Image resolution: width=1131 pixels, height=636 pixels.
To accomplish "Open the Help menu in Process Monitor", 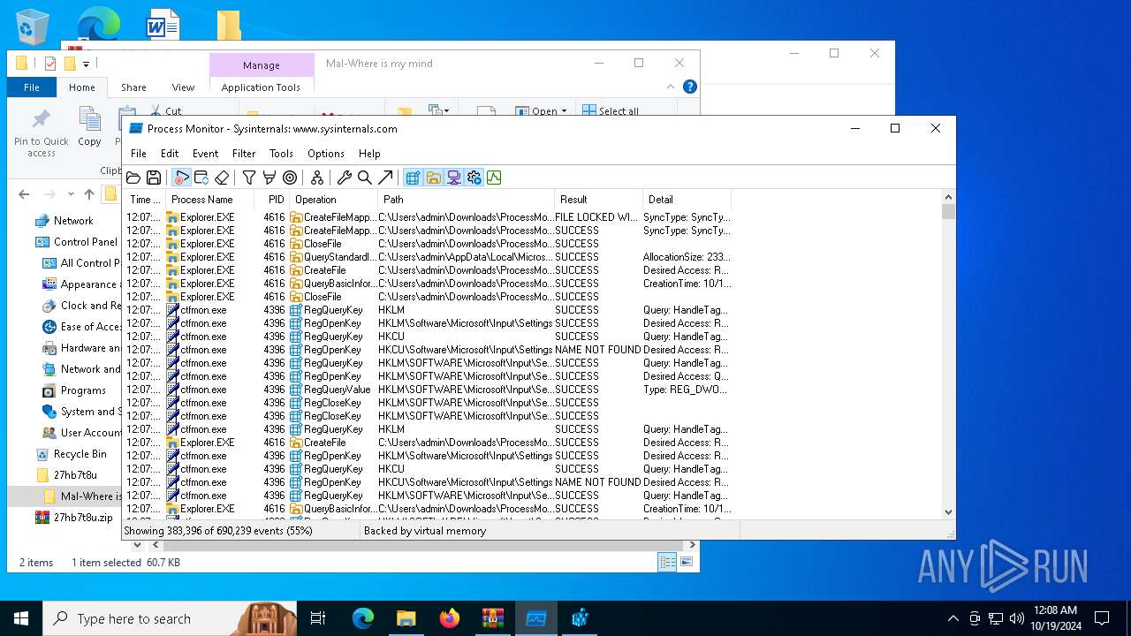I will point(369,154).
